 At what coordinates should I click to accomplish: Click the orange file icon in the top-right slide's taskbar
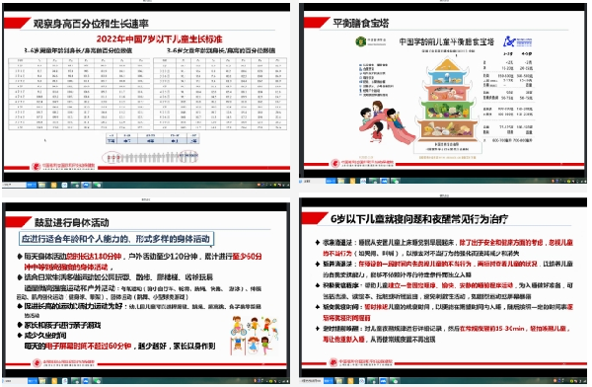pyautogui.click(x=352, y=181)
